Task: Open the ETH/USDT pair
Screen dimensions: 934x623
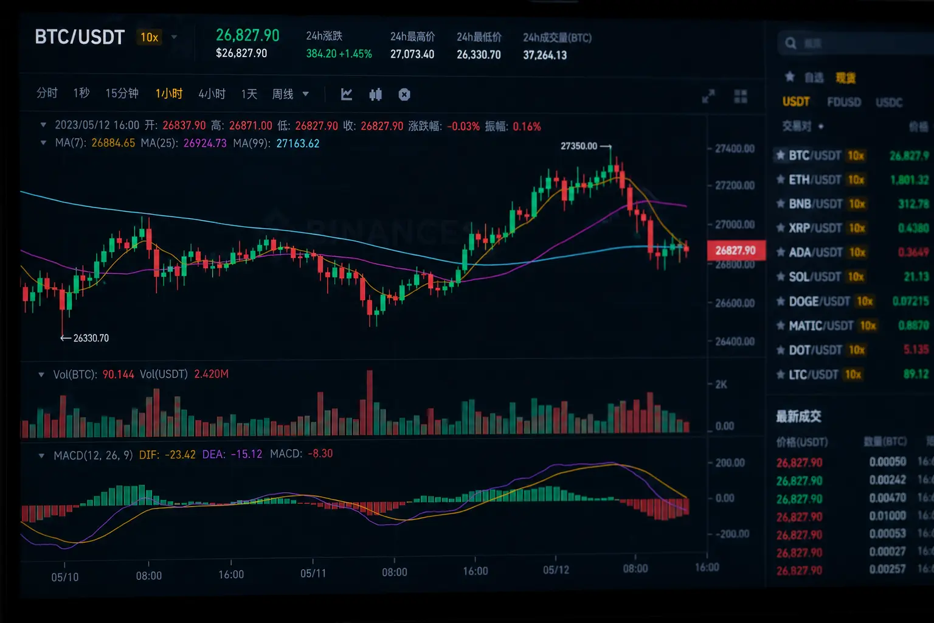Action: pos(815,179)
